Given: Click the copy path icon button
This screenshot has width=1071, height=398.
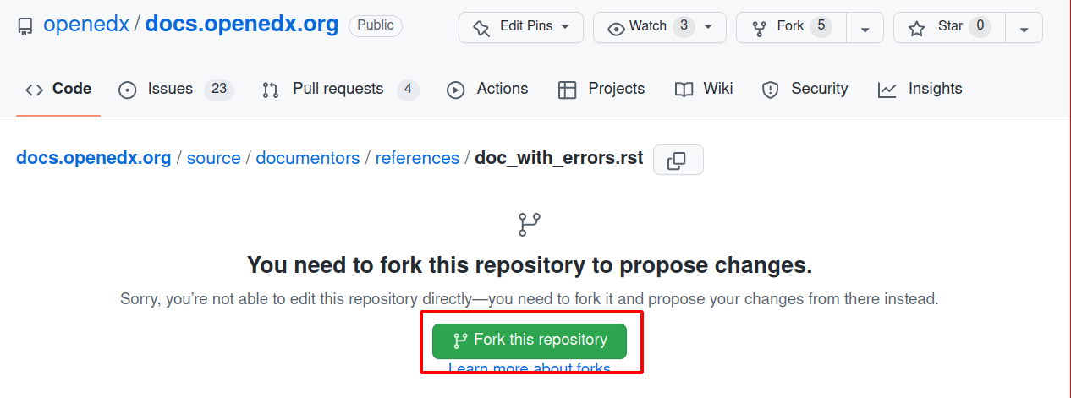Looking at the screenshot, I should [678, 161].
